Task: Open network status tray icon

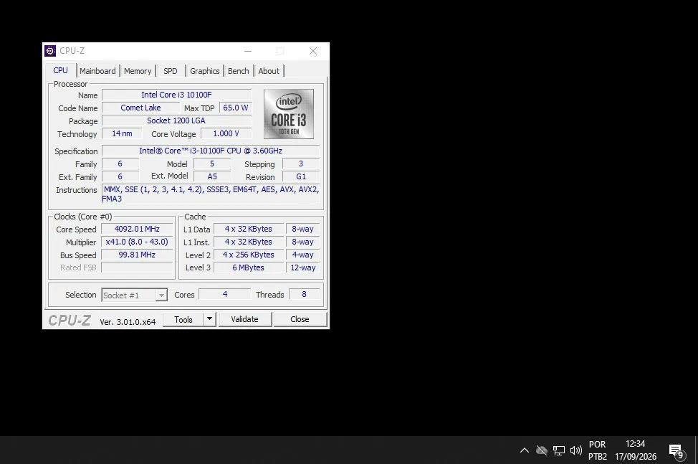Action: [x=559, y=450]
